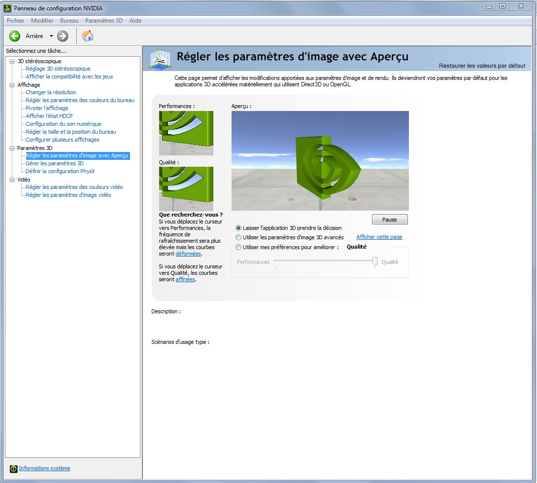Open the Home house icon
This screenshot has height=483, width=537.
tap(88, 36)
